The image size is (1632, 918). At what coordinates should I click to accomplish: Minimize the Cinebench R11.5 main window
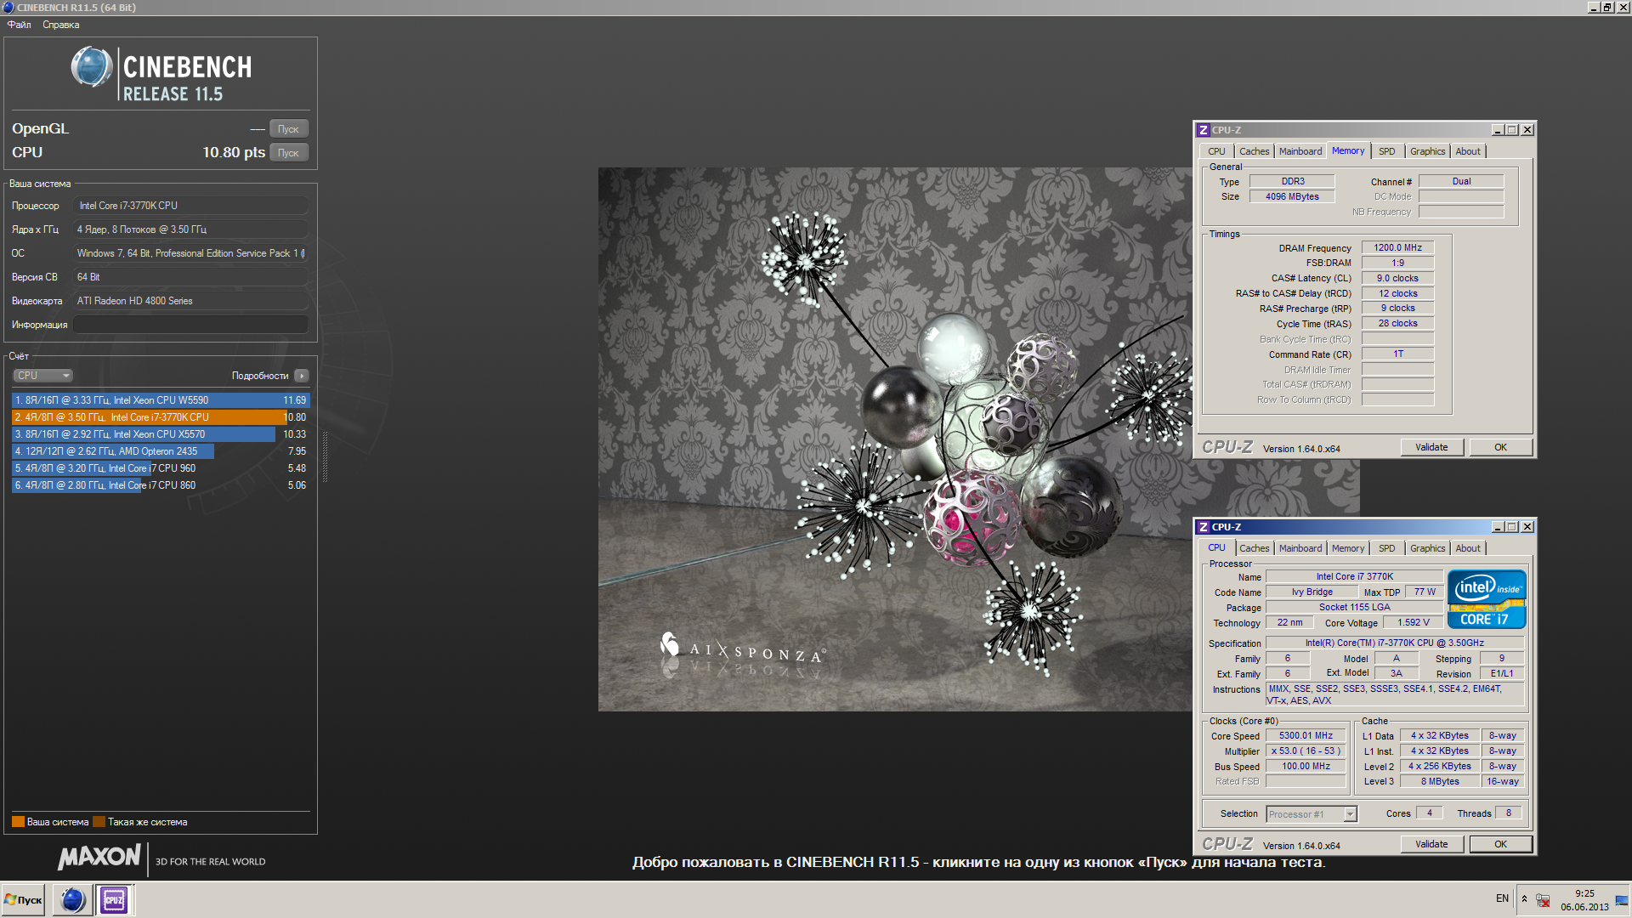pyautogui.click(x=1594, y=8)
